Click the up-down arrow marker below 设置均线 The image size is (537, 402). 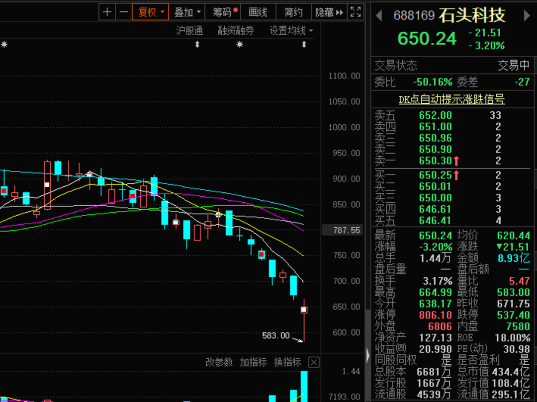pyautogui.click(x=304, y=45)
